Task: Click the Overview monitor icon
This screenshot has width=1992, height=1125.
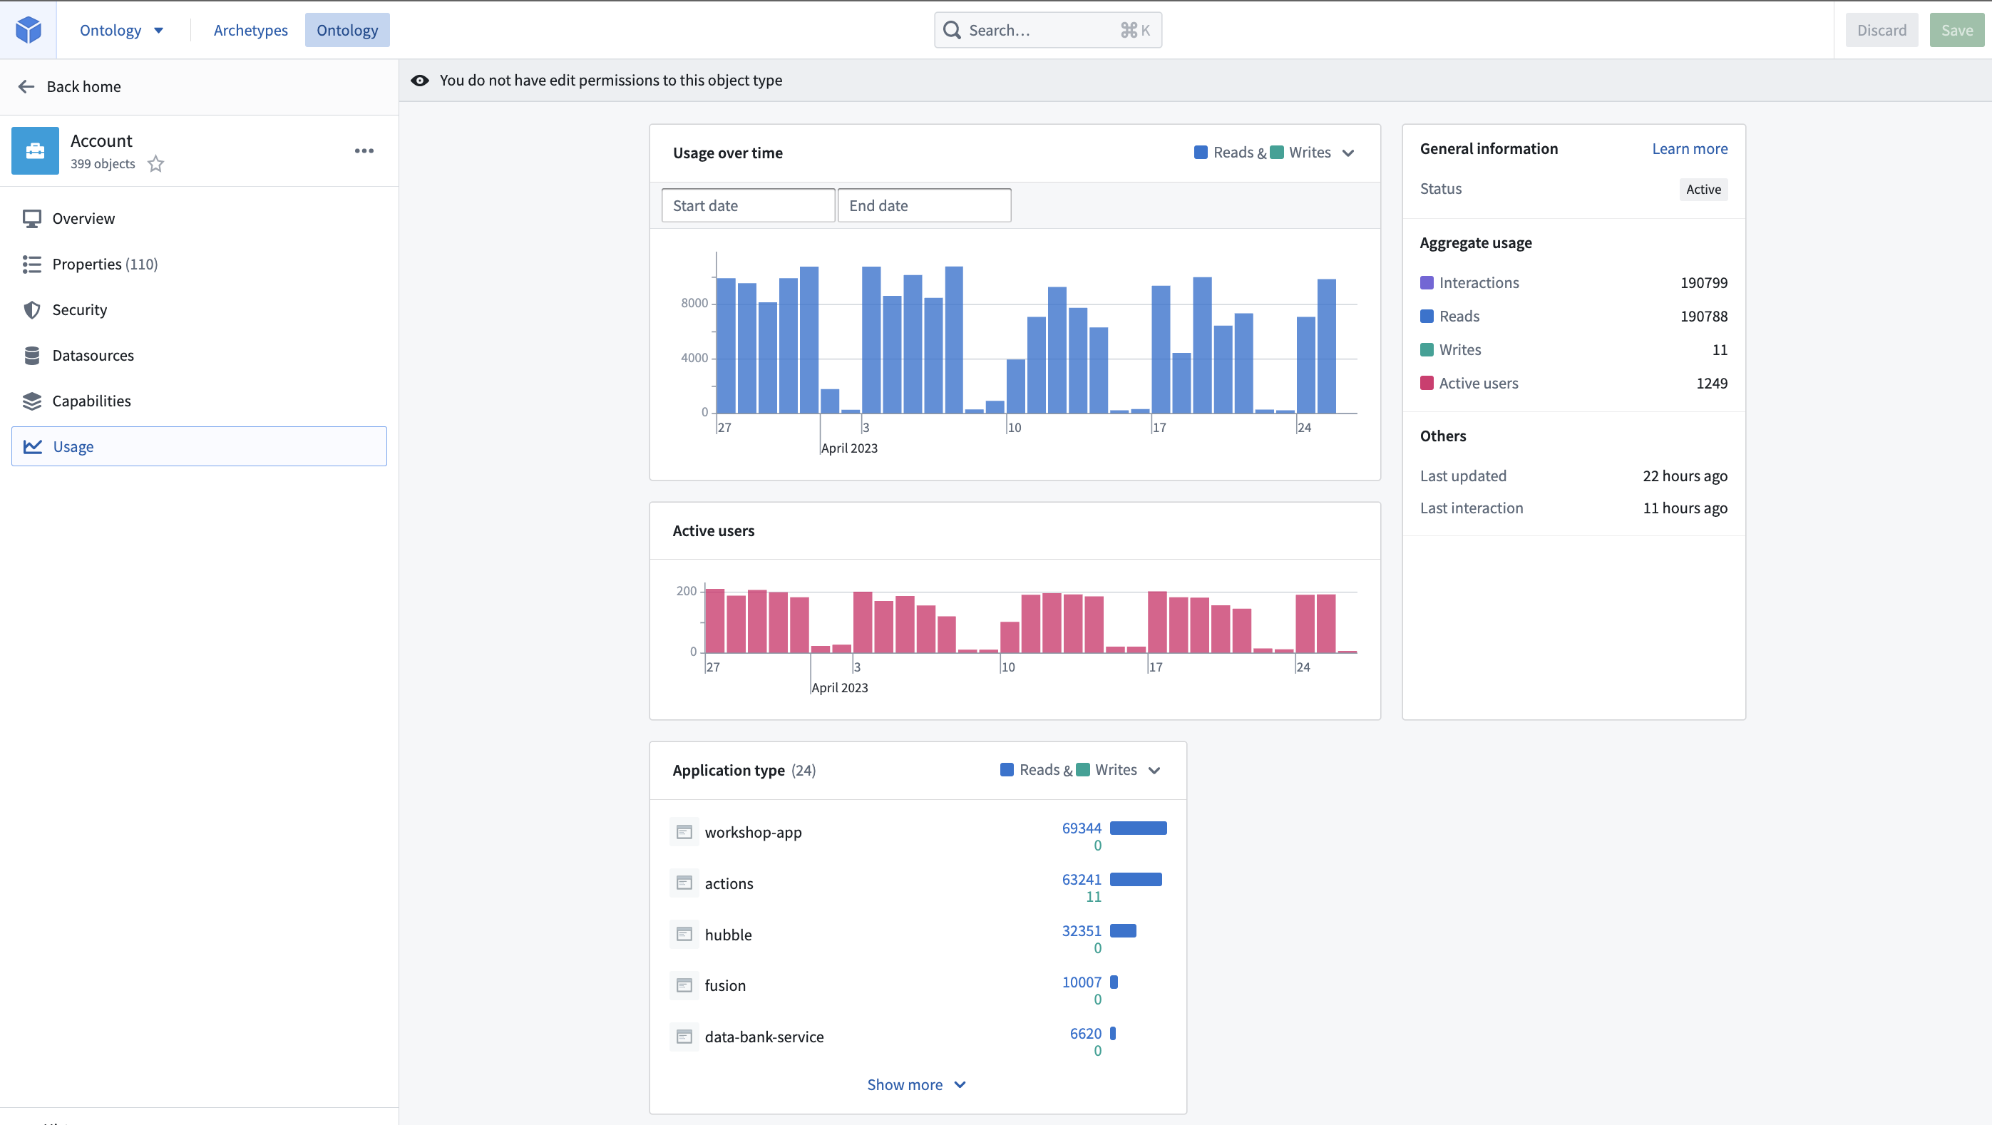Action: coord(31,219)
